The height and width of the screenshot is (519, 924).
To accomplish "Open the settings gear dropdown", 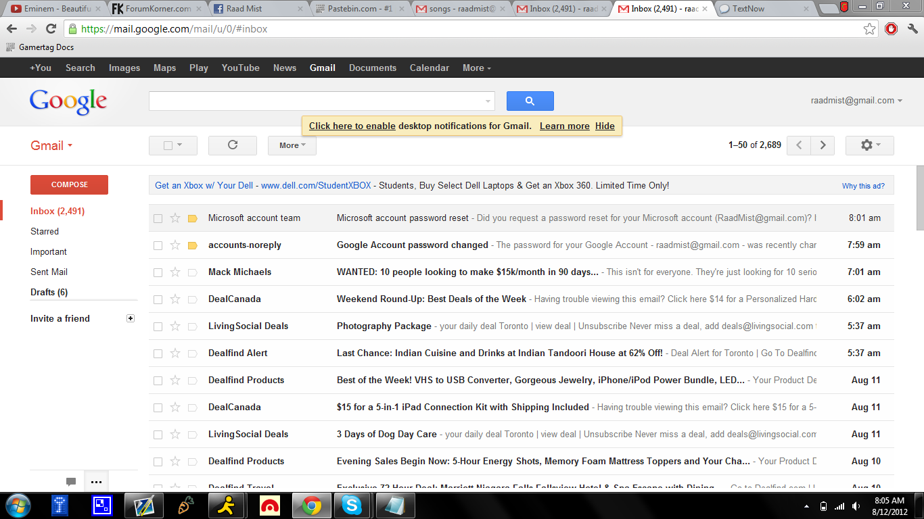I will click(x=870, y=145).
